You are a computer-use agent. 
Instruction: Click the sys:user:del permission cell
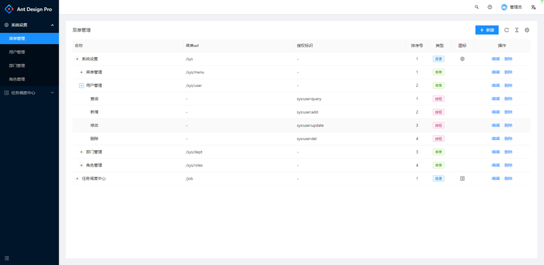[350, 139]
